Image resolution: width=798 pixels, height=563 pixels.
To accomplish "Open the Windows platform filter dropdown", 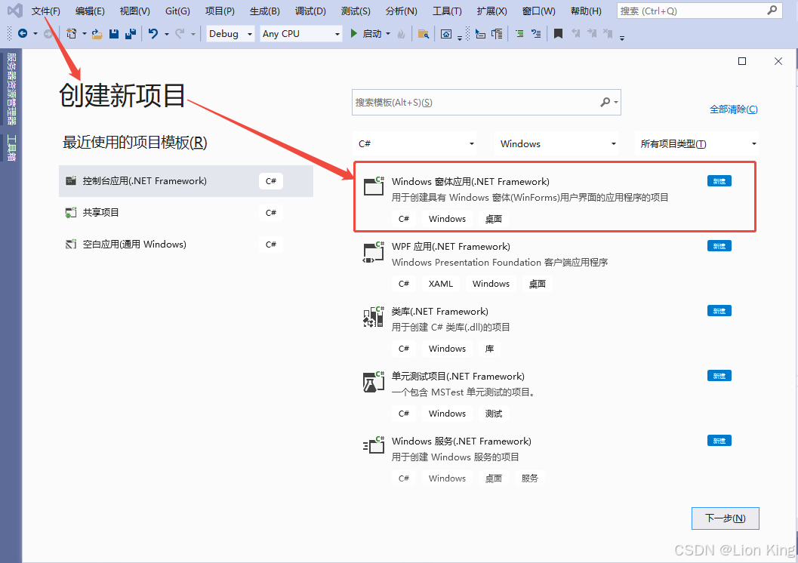I will coord(556,144).
